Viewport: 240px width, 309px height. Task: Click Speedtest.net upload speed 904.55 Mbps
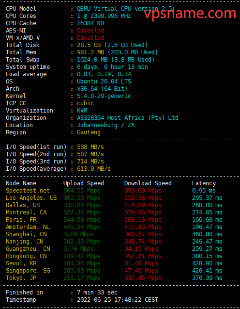82,191
